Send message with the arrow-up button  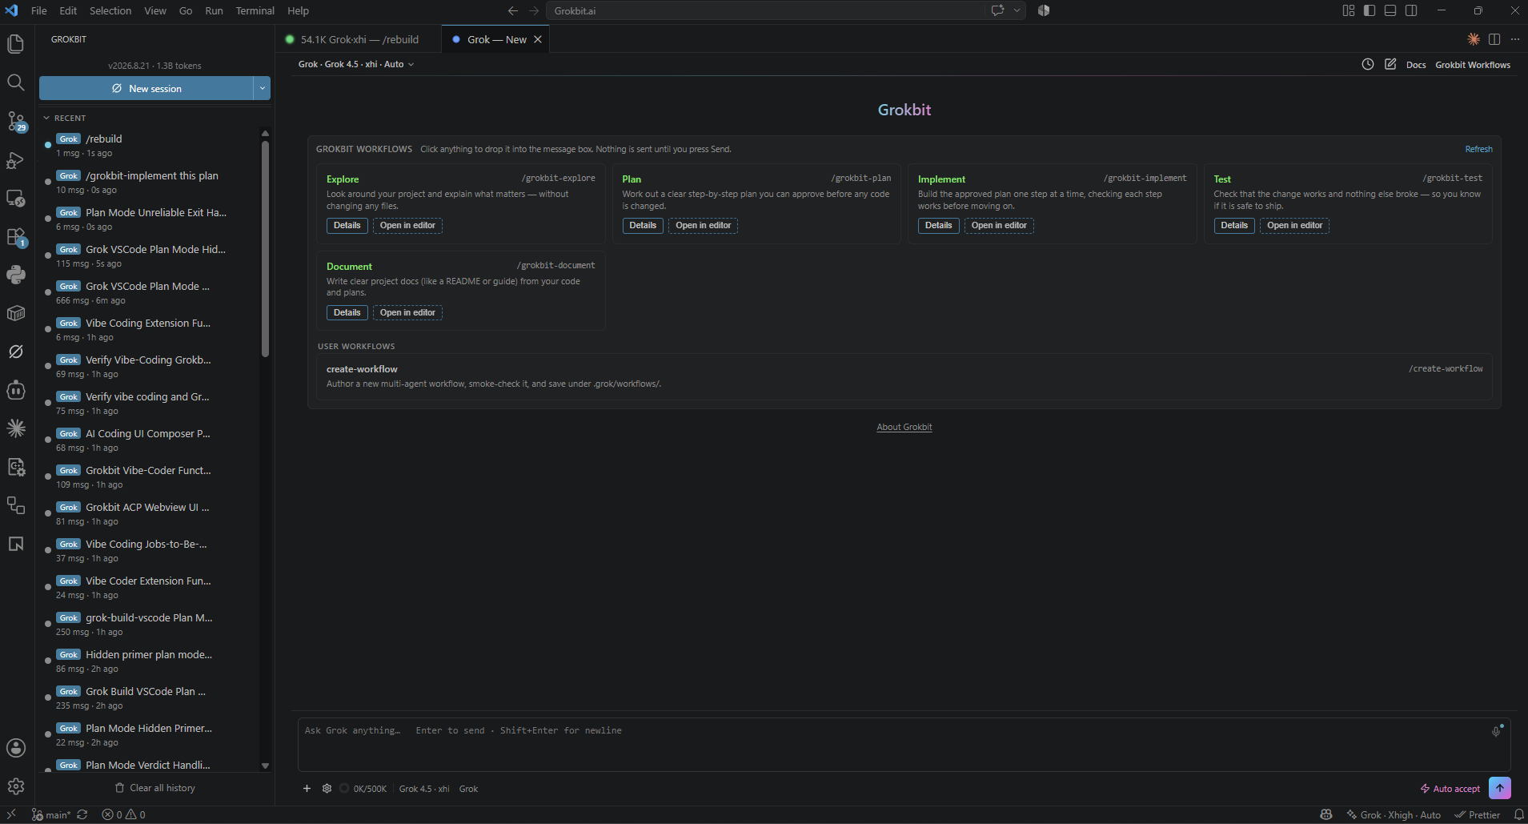point(1500,788)
